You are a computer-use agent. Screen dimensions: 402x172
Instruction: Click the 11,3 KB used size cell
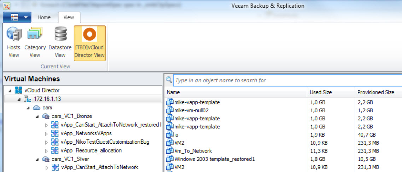coord(319,151)
